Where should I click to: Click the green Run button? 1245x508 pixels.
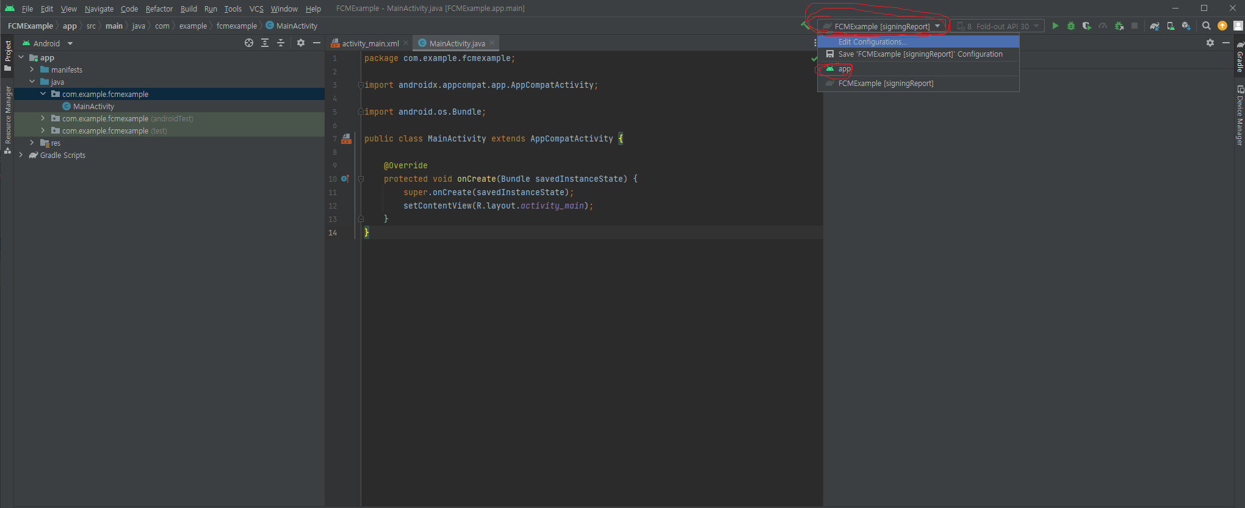[x=1055, y=26]
